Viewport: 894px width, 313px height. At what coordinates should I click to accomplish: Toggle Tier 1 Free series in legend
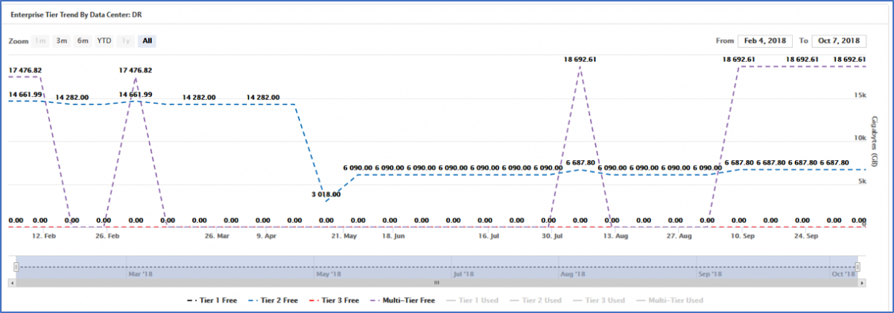pos(214,300)
